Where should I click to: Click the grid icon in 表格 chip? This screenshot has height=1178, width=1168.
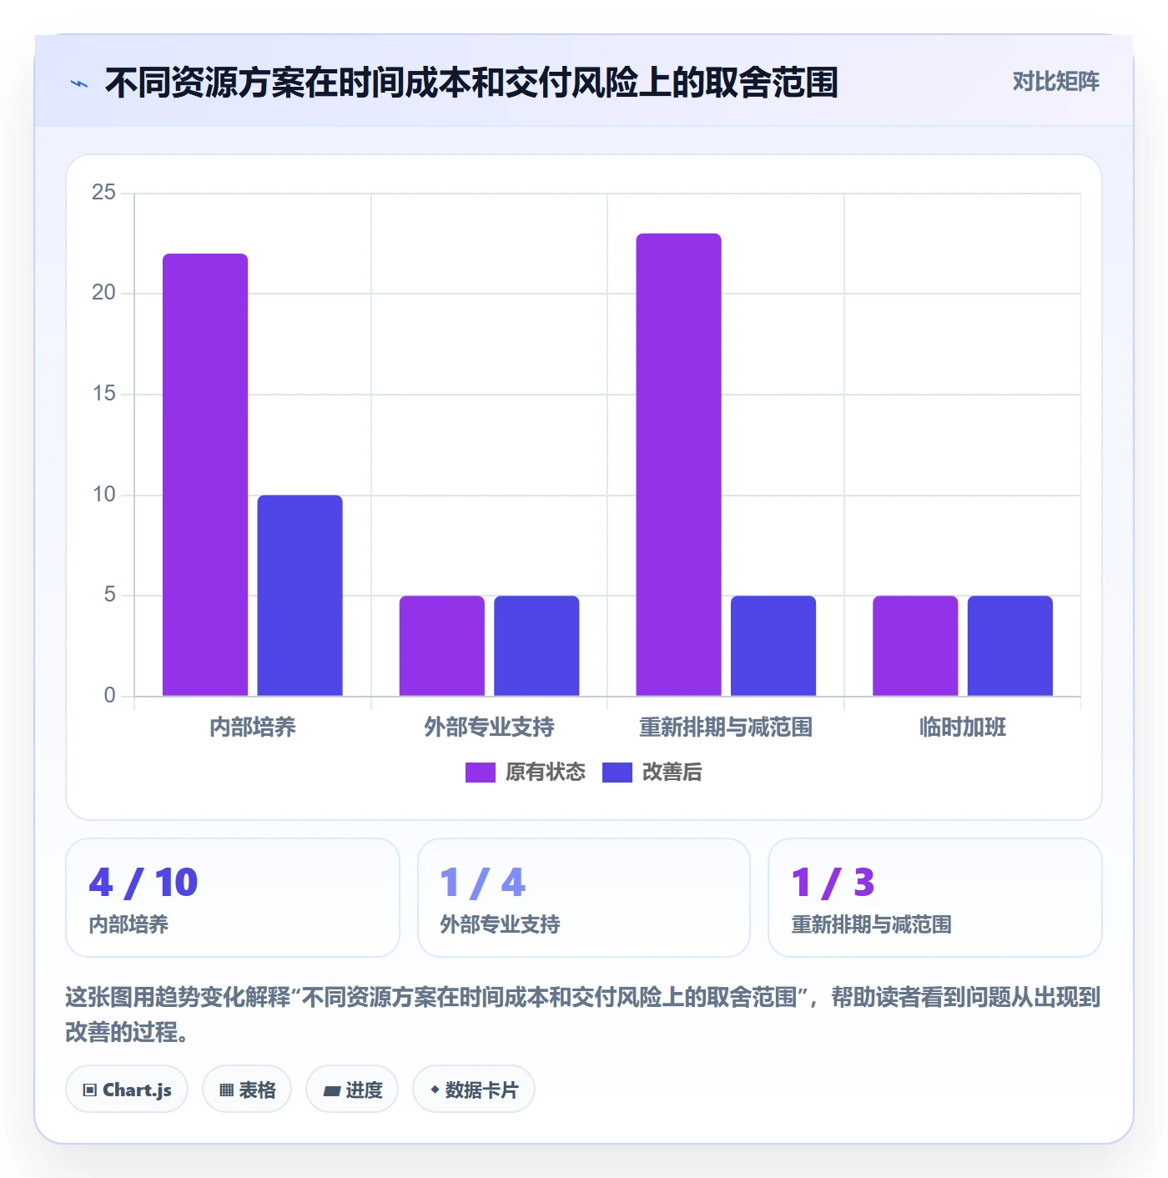226,1090
